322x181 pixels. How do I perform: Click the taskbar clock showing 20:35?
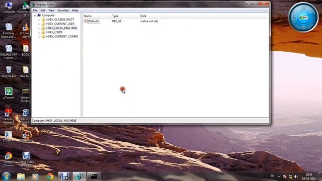[x=309, y=176]
